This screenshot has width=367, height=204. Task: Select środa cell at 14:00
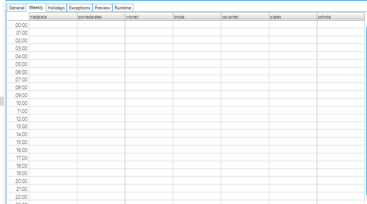(197, 133)
